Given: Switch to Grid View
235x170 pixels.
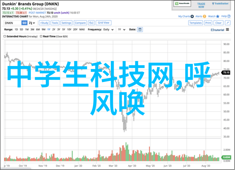Looking at the screenshot, I should pyautogui.click(x=103, y=23).
